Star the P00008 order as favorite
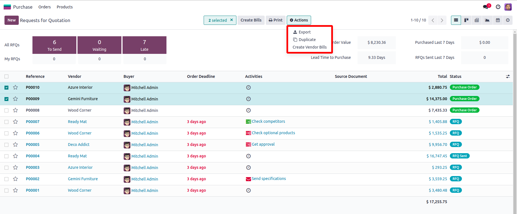The image size is (517, 214). pyautogui.click(x=15, y=110)
